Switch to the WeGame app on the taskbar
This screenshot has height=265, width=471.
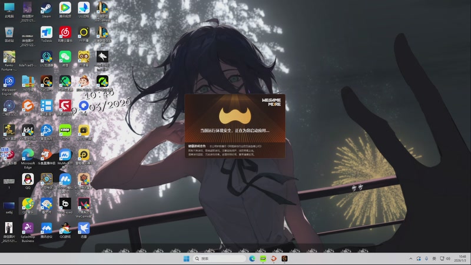click(284, 259)
